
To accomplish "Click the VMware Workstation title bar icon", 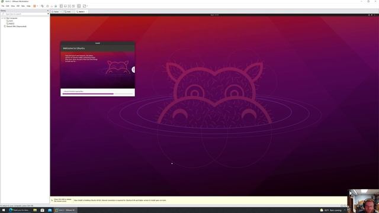I will tap(2, 1).
